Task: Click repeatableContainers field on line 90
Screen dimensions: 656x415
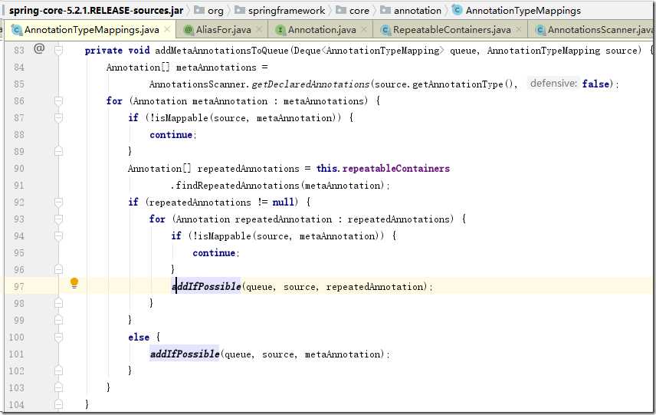Action: pos(395,168)
